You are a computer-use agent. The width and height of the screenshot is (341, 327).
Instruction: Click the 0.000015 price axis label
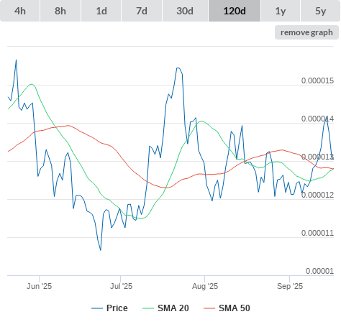(317, 80)
